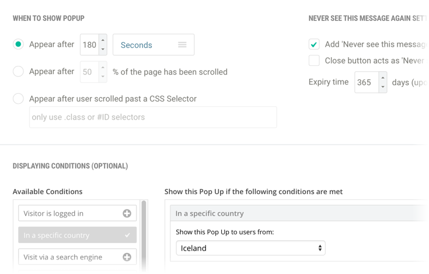Toggle Add 'Never see this message' checkbox
Image resolution: width=429 pixels, height=274 pixels.
(x=314, y=44)
